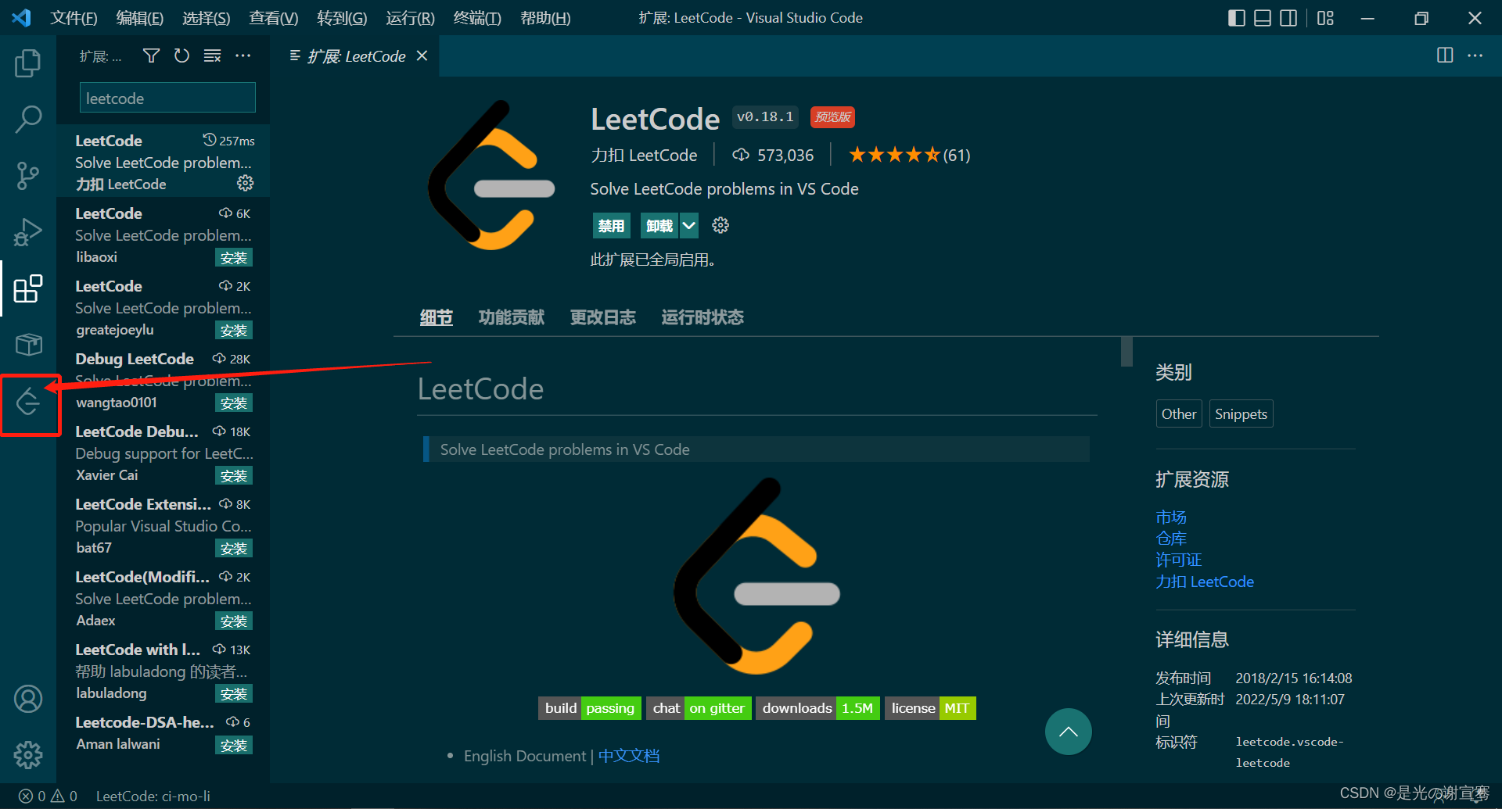The width and height of the screenshot is (1502, 809).
Task: Install labuladong LeetCode extension
Action: [234, 694]
